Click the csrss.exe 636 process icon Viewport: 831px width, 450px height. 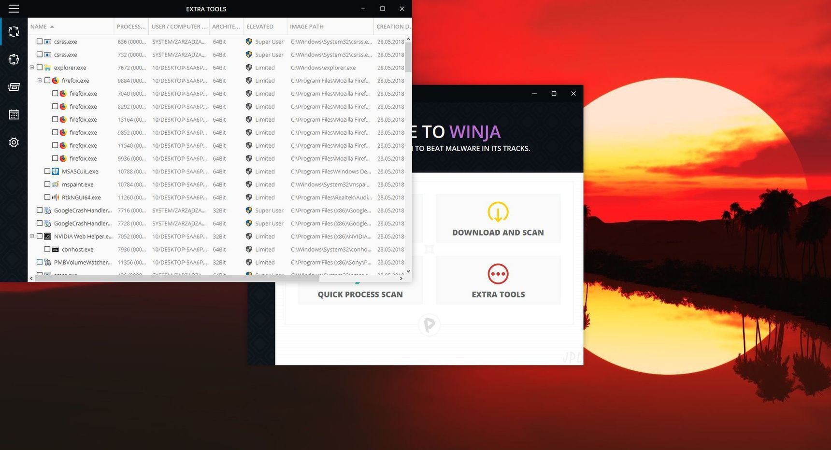48,42
